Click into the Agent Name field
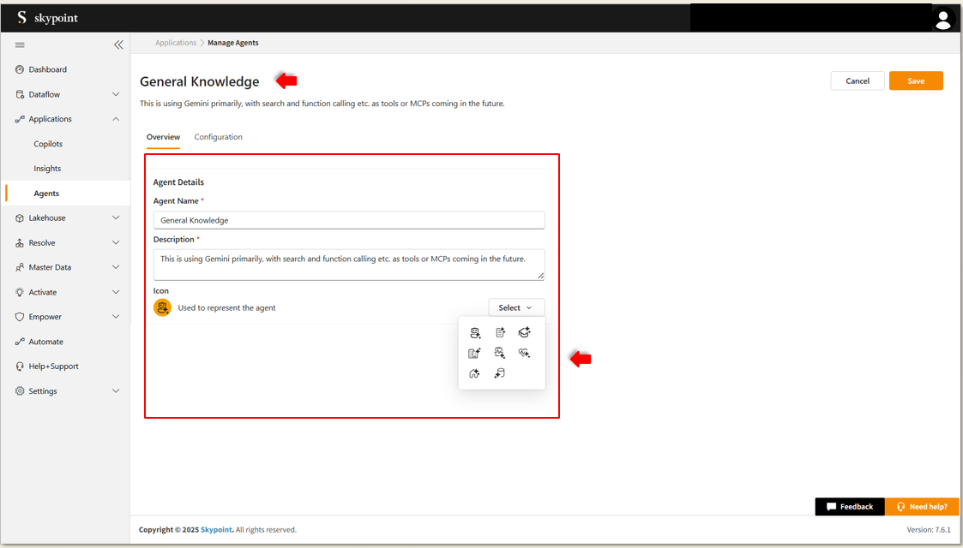 tap(349, 220)
